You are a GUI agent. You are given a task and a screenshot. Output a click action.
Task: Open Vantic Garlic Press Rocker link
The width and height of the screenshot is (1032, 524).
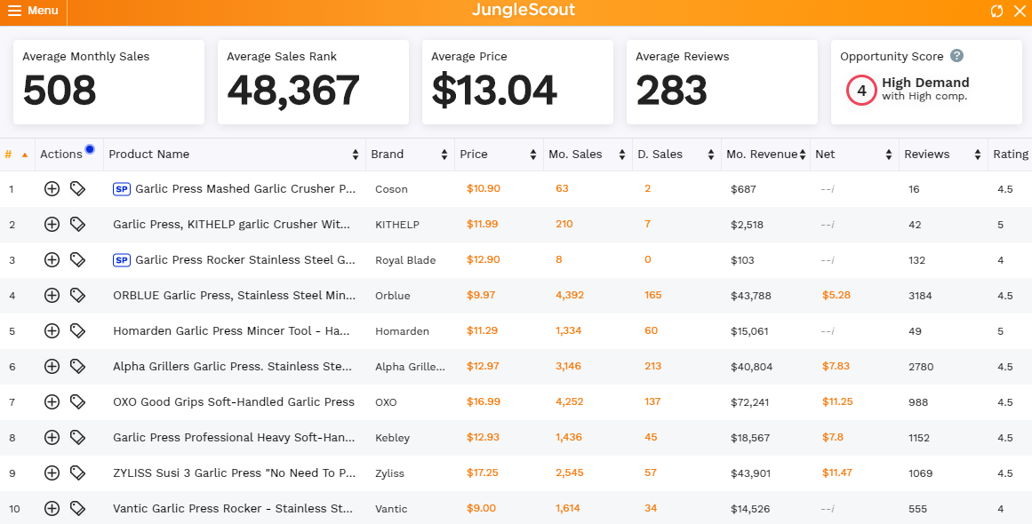point(233,509)
